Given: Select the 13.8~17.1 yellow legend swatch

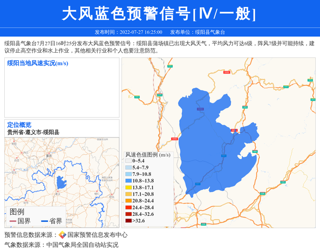Looking at the screenshot, I should tap(128, 188).
